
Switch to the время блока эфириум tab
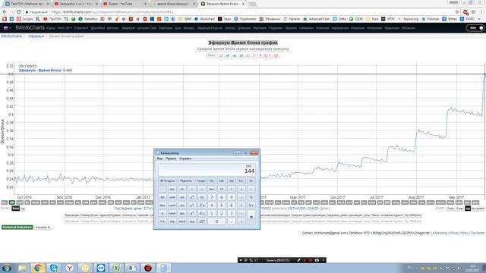(174, 4)
